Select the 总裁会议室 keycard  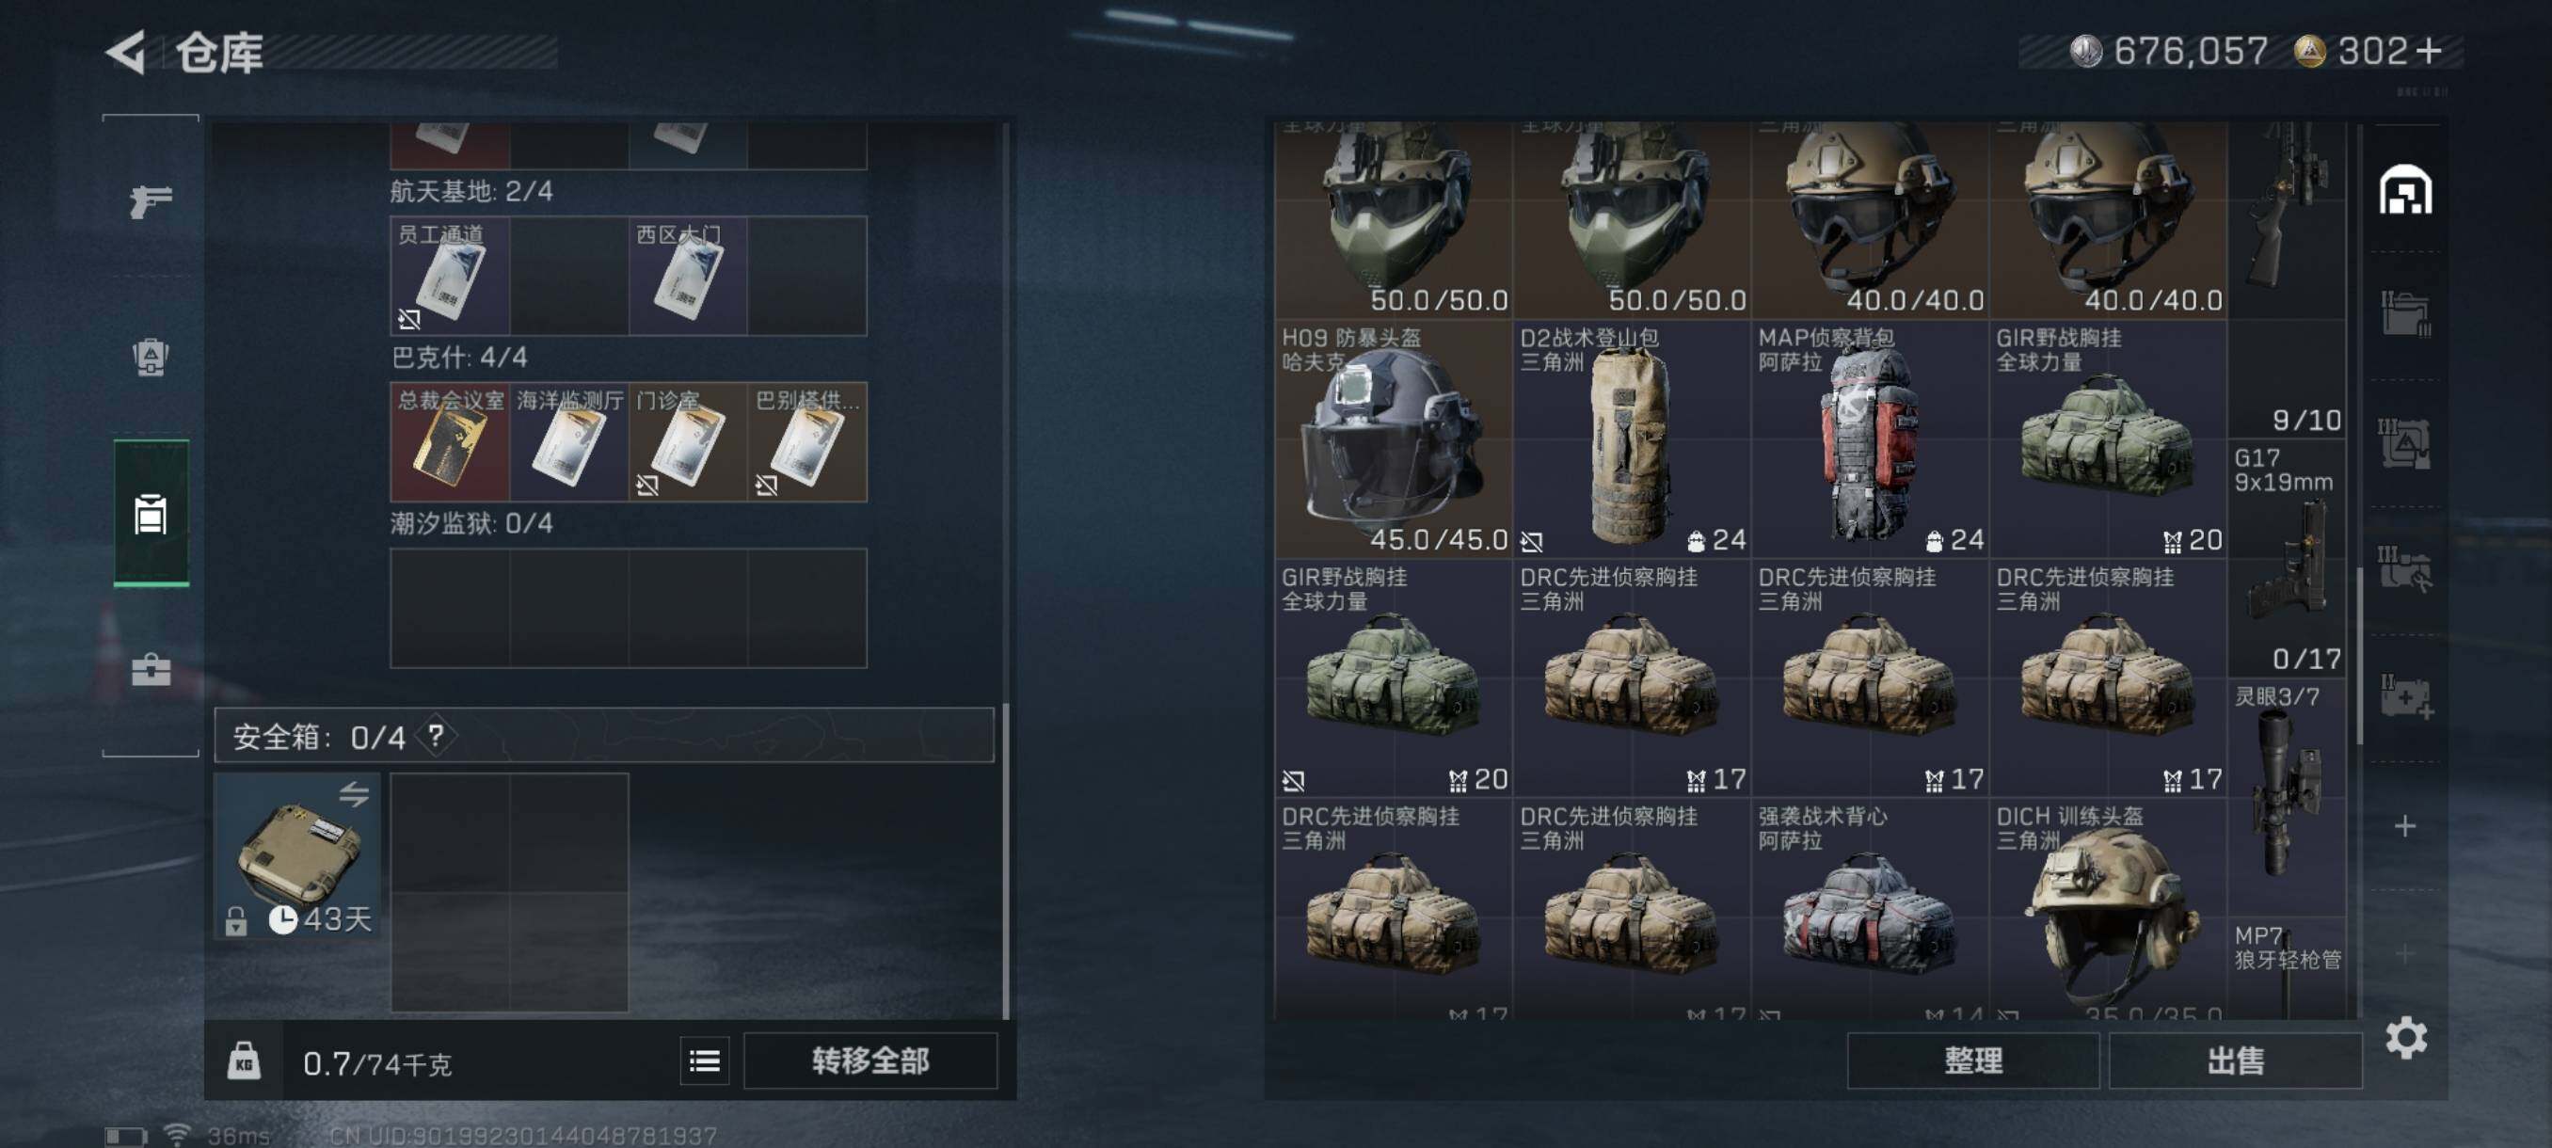click(450, 441)
